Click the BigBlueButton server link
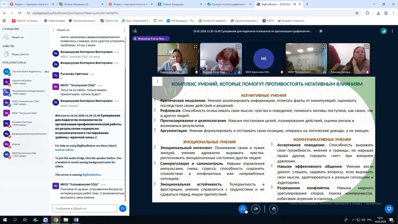This screenshot has width=398, height=224. [91, 175]
